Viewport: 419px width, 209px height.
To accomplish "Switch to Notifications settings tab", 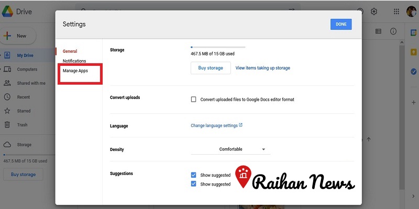I will [74, 61].
